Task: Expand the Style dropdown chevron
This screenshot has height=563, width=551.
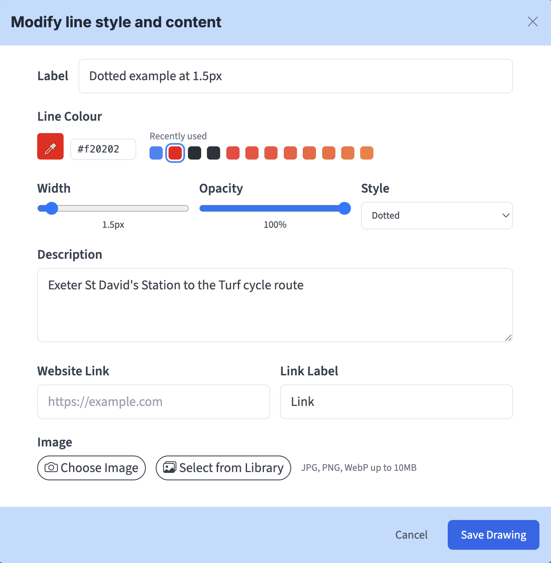Action: [x=506, y=216]
